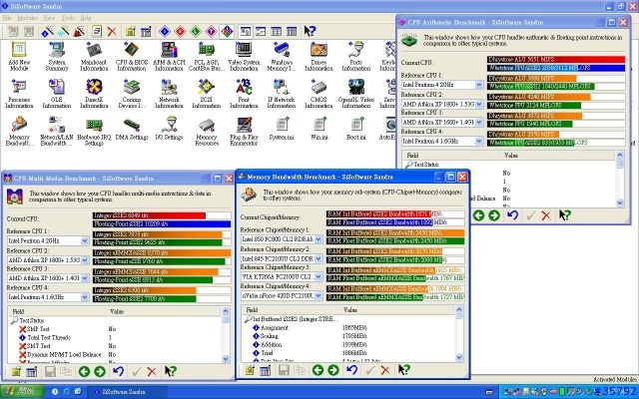
Task: Click the What's This help arrow in main toolbar
Action: point(310,31)
